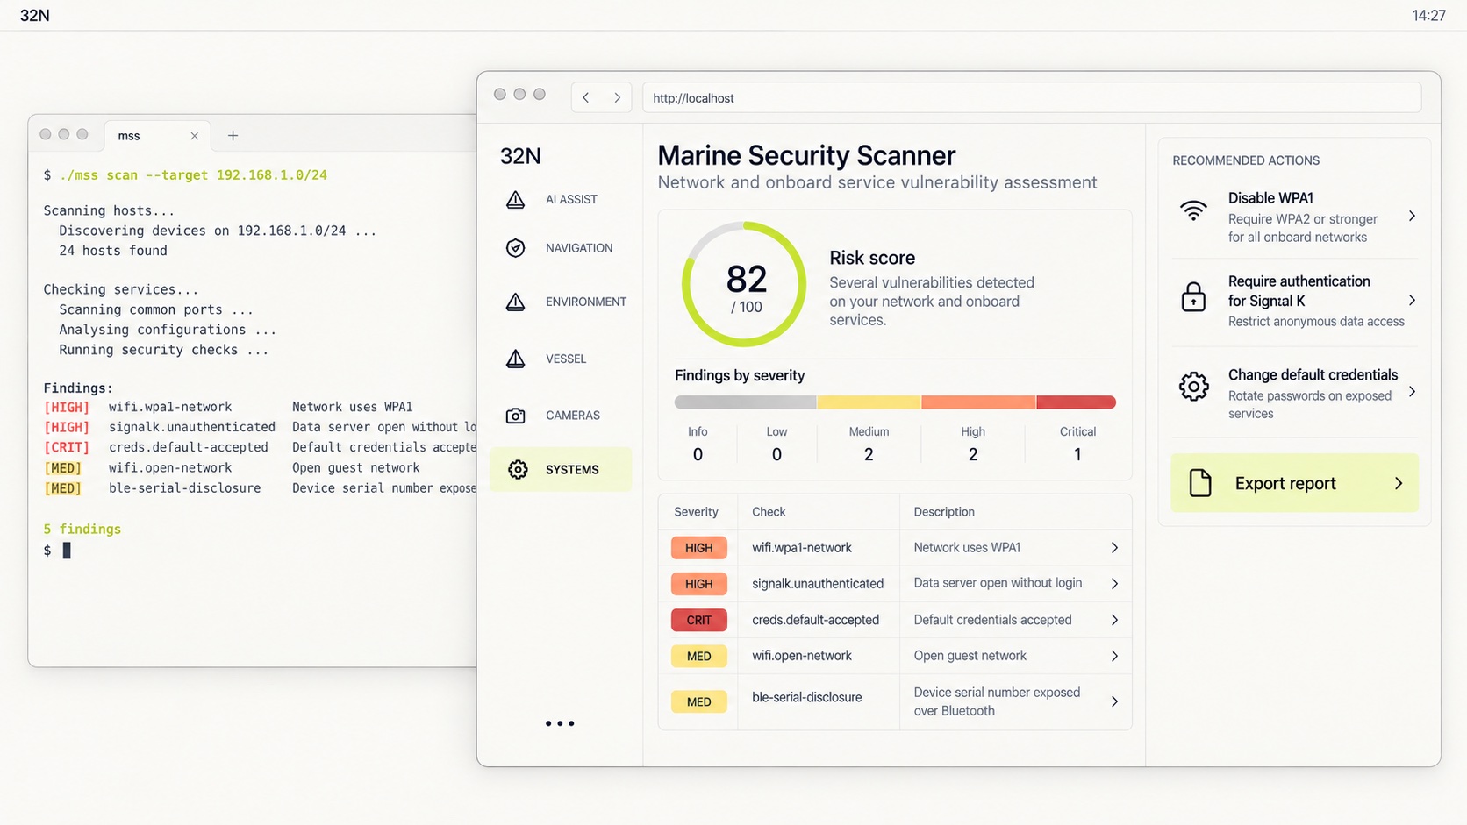Click the 14:27 clock in top bar

pyautogui.click(x=1428, y=15)
